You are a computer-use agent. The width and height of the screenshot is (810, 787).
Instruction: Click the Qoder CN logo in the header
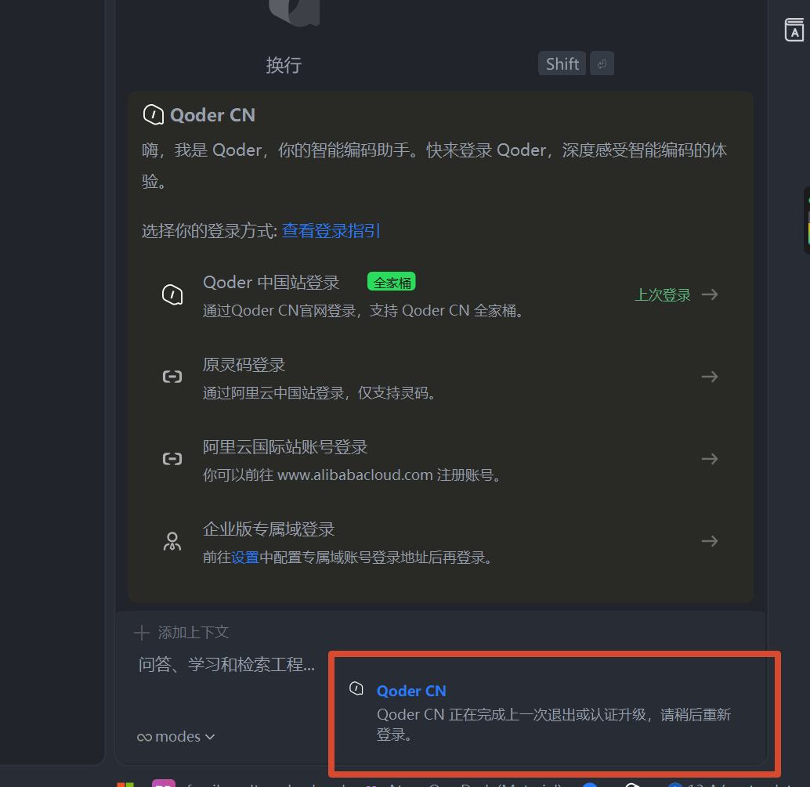click(x=154, y=114)
